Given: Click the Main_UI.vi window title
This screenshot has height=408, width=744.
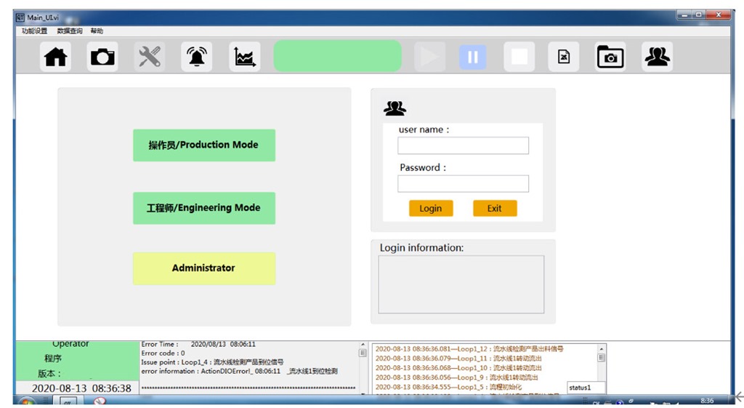Looking at the screenshot, I should [43, 17].
